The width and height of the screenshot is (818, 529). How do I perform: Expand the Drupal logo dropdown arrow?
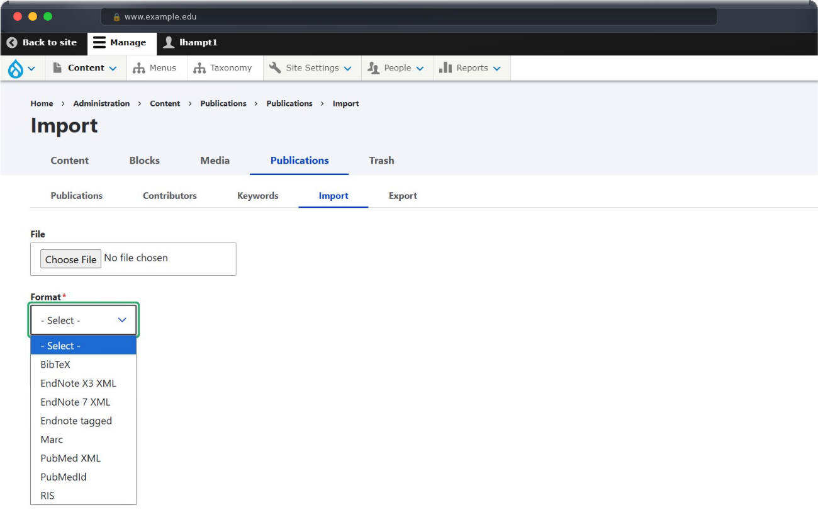[31, 69]
